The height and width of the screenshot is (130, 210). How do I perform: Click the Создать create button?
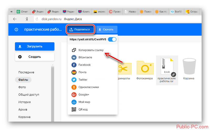[35, 57]
